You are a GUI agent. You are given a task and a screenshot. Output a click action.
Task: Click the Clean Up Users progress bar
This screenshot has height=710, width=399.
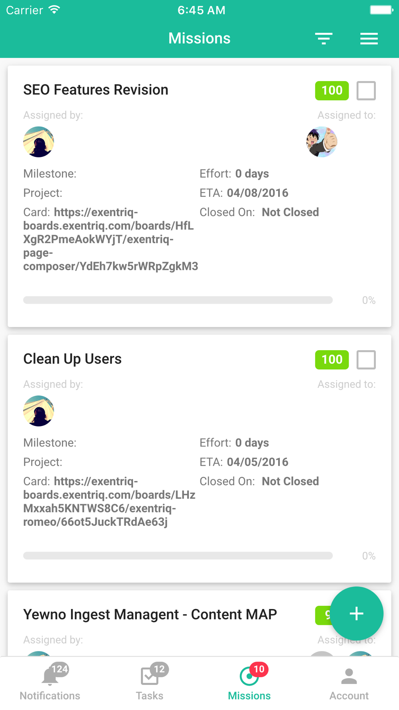tap(178, 556)
